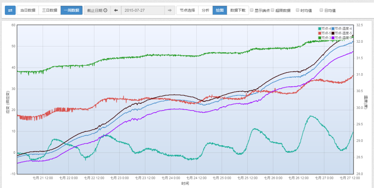Toggle the 超限数据 checkbox

[273, 10]
